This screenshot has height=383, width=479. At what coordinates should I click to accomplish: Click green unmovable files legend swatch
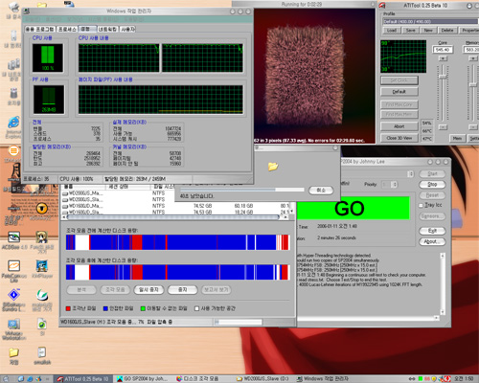(x=143, y=308)
